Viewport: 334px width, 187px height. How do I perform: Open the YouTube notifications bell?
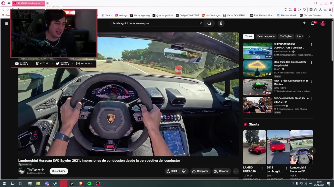coord(313,23)
